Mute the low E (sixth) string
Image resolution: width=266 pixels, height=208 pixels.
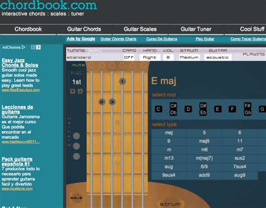91,65
